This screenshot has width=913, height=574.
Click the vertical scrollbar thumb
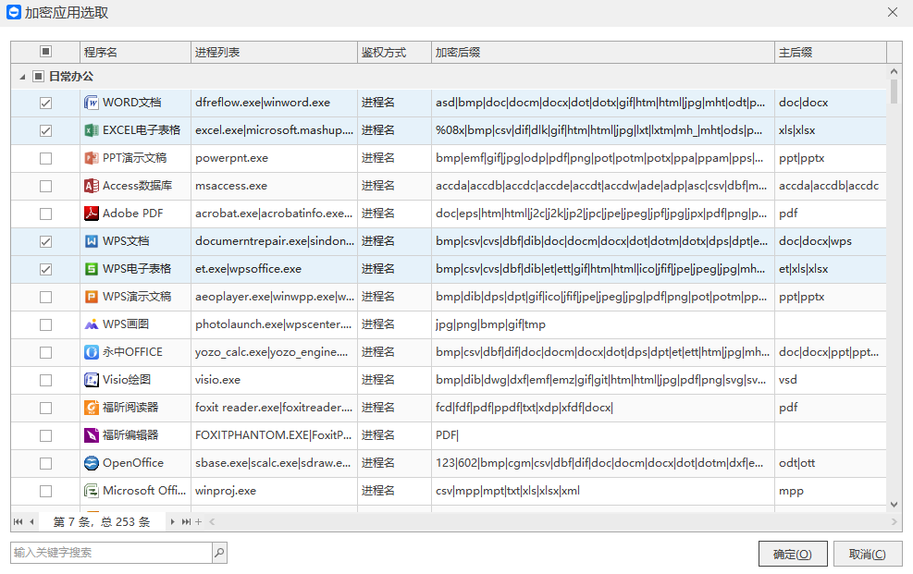[894, 92]
